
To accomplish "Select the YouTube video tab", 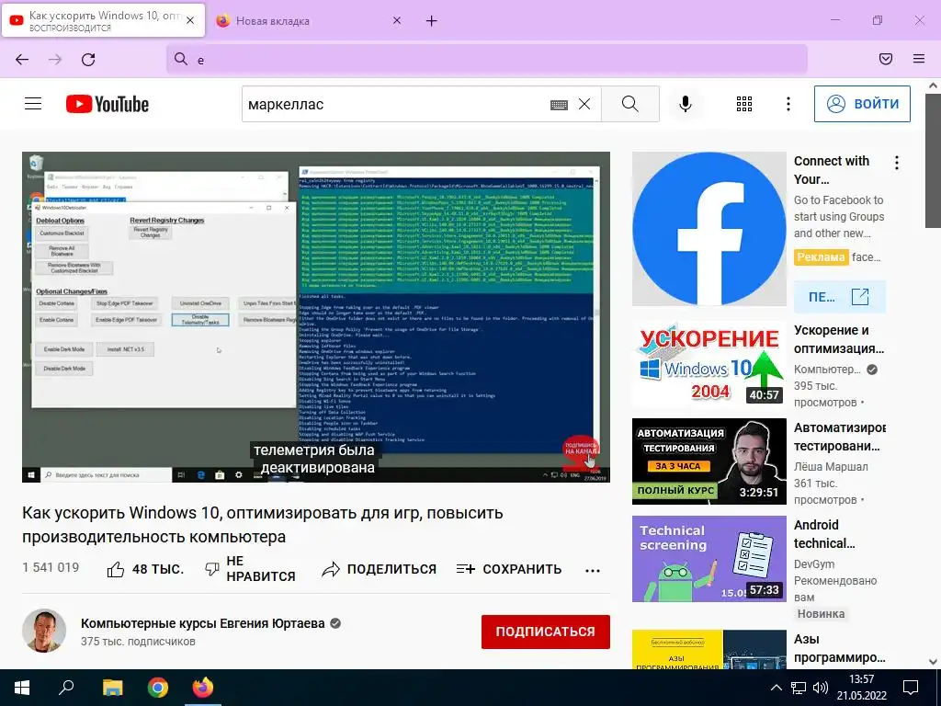I will point(103,21).
